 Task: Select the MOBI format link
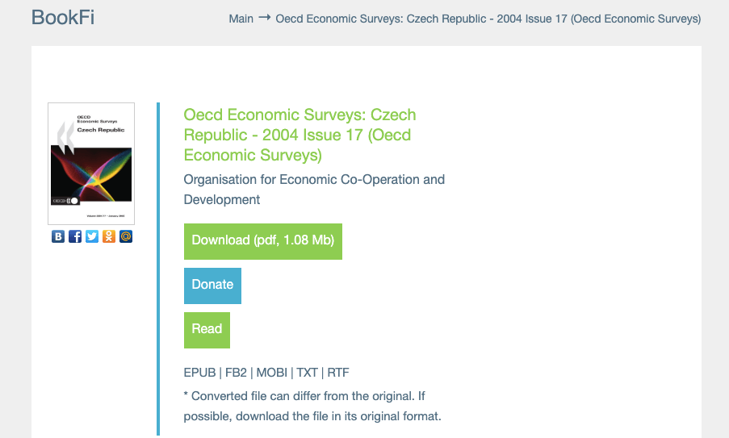pos(272,373)
